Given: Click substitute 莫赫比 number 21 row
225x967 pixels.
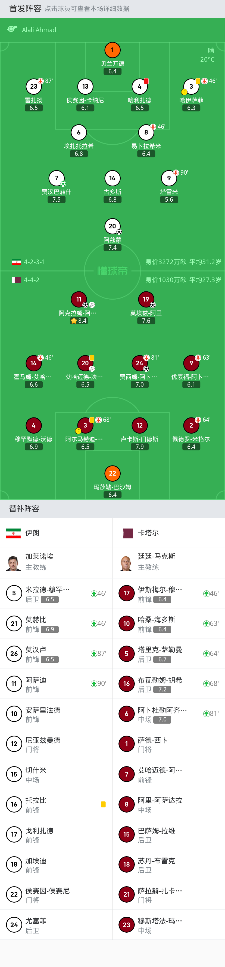Looking at the screenshot, I should (x=56, y=623).
